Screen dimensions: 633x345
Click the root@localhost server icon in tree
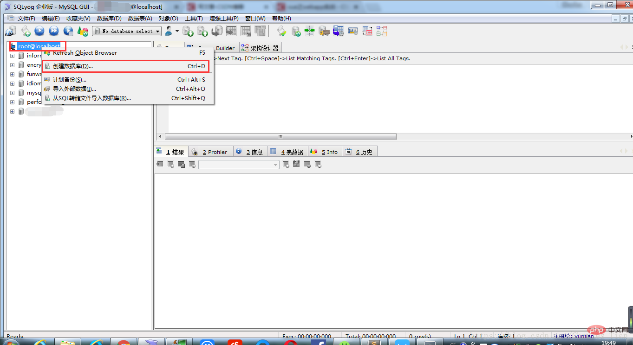pyautogui.click(x=13, y=46)
